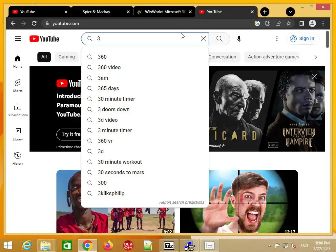Choose the '360 video' suggestion
The image size is (336, 252).
coord(145,67)
